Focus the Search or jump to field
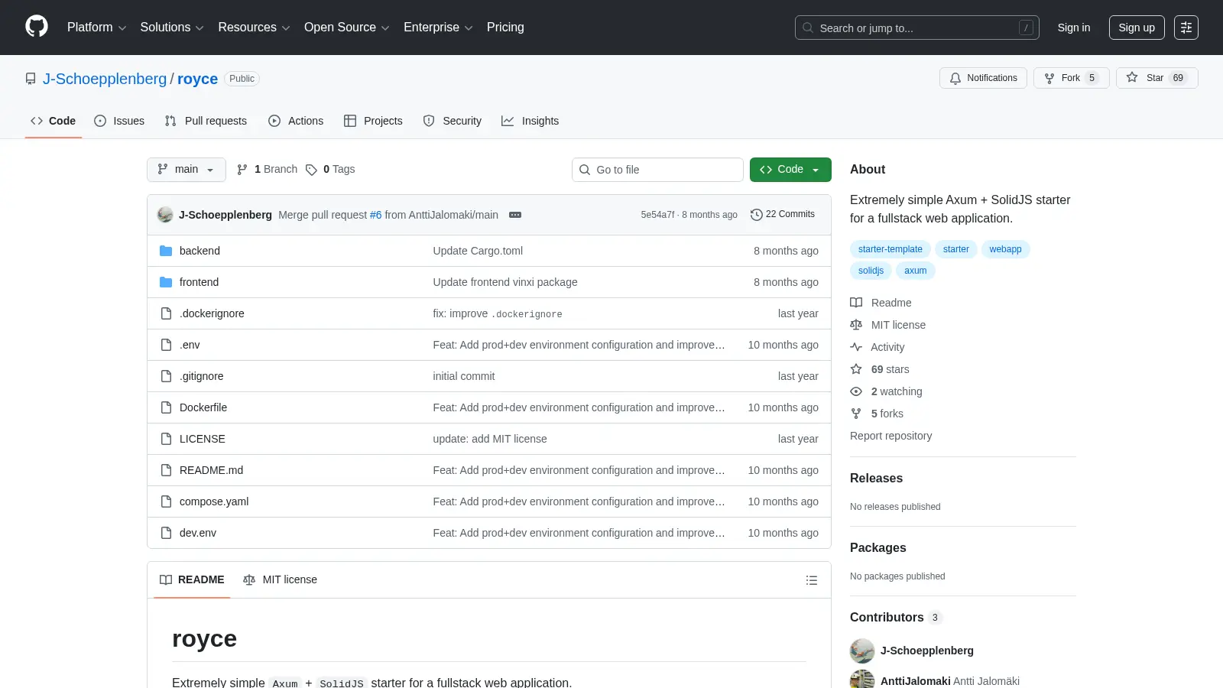1223x688 pixels. click(x=917, y=28)
